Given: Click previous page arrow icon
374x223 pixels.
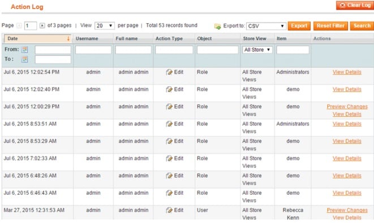Looking at the screenshot, I should [x=19, y=25].
